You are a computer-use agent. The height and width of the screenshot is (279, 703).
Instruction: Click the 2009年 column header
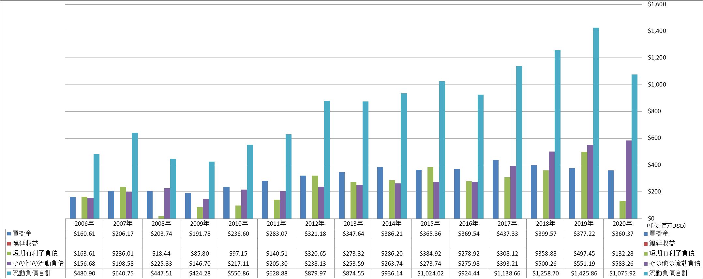point(200,224)
